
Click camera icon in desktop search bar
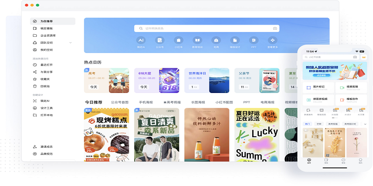tap(275, 28)
